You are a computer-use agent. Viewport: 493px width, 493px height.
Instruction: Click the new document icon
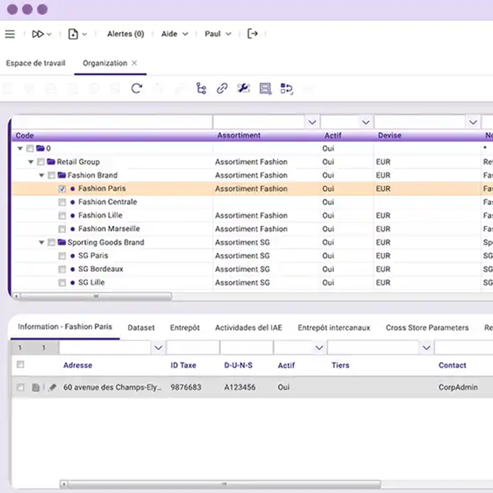tap(73, 34)
